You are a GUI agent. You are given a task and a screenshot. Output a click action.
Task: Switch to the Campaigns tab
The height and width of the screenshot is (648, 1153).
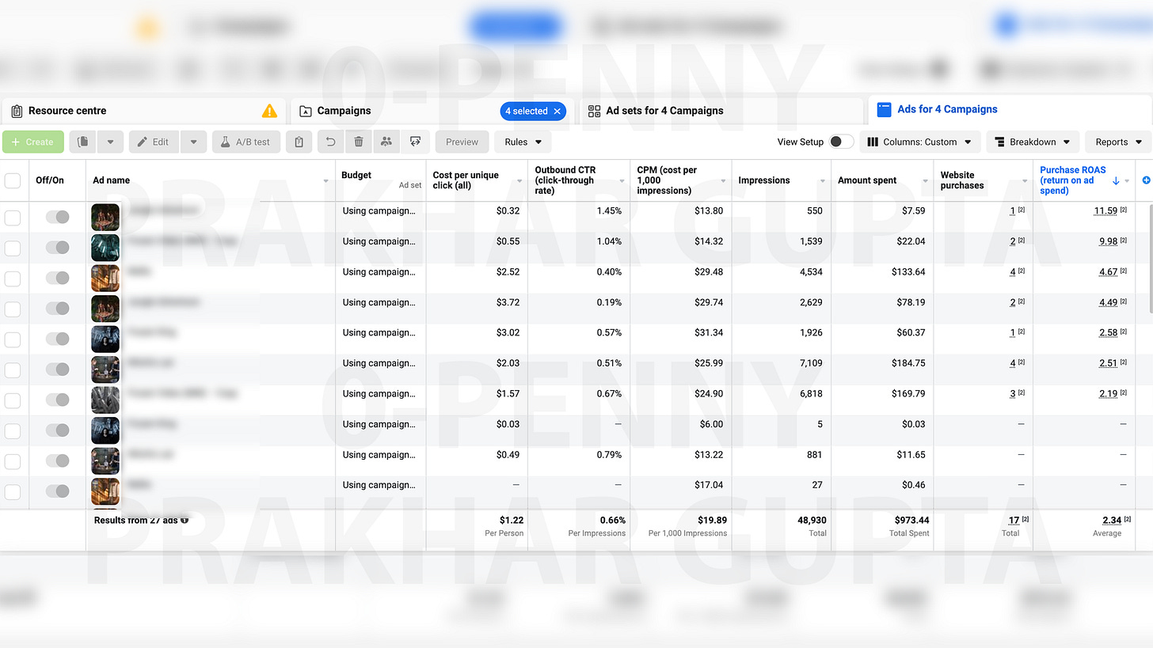(344, 111)
